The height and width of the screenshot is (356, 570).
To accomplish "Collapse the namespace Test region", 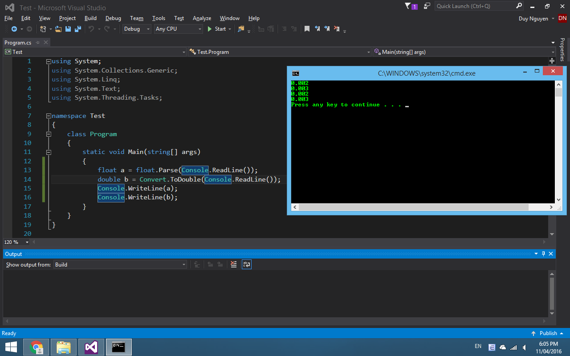I will click(x=49, y=116).
